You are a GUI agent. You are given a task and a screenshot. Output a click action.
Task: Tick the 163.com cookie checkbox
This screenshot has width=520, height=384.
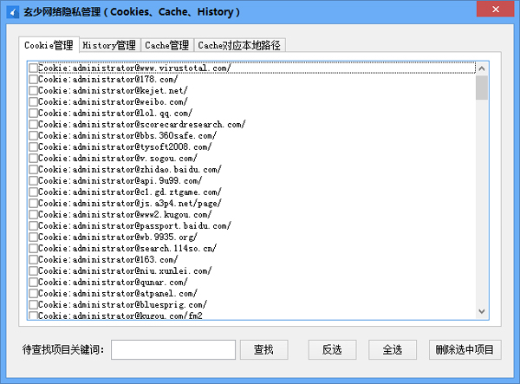[x=33, y=260]
